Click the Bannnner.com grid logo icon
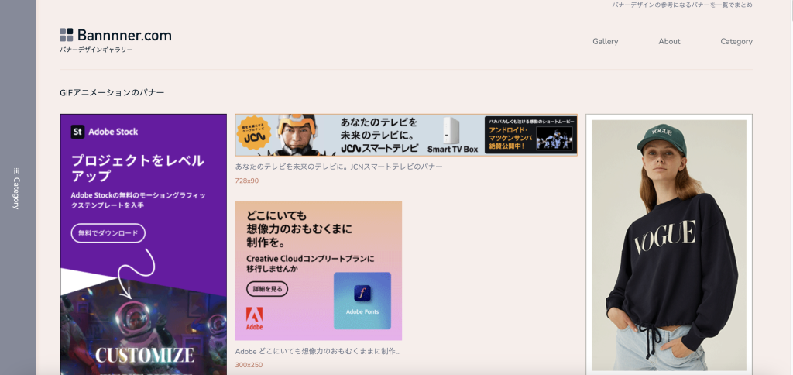 [x=67, y=35]
